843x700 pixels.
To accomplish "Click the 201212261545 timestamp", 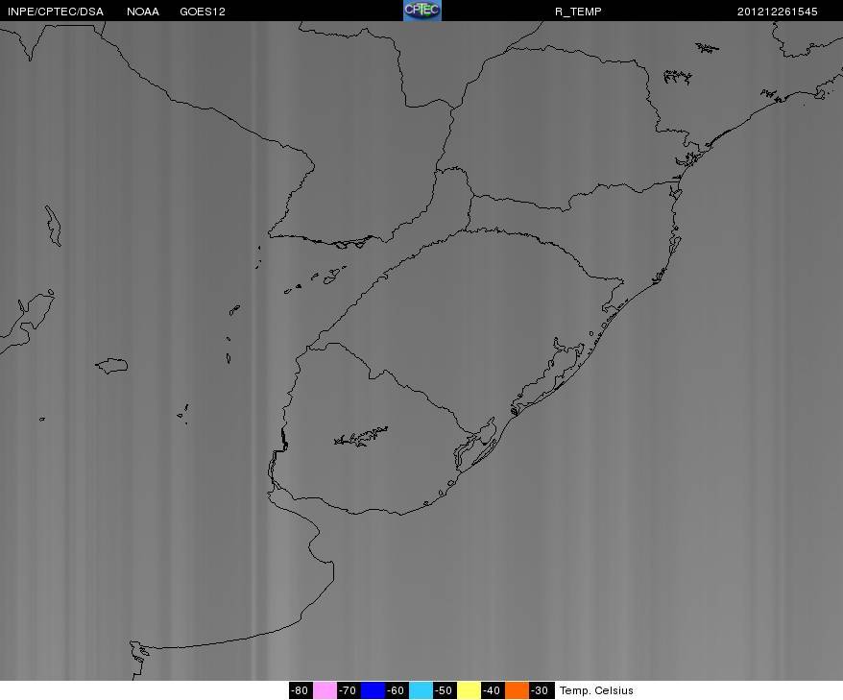I will tap(777, 12).
